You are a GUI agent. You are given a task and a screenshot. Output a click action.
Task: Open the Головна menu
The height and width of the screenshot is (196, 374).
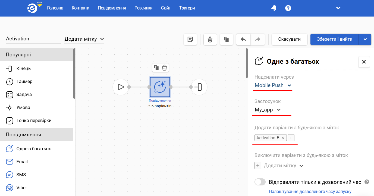55,8
